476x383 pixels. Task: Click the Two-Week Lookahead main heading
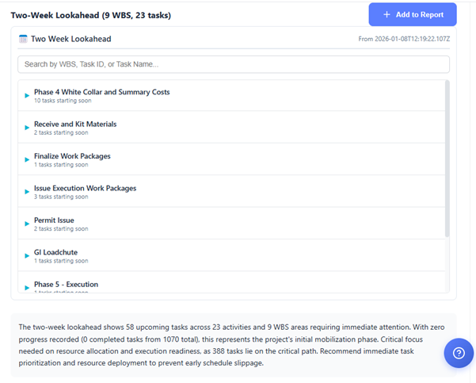click(90, 15)
